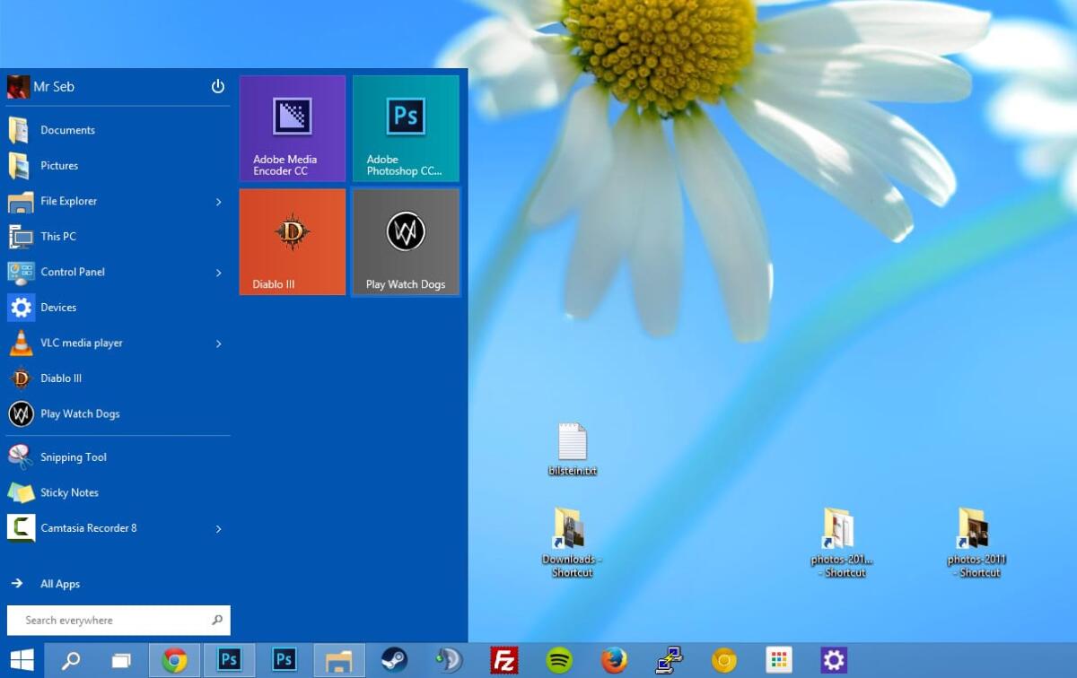Launch Spotify from the taskbar
The image size is (1077, 678).
tap(558, 659)
